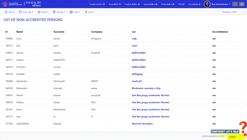Click the Event star icon

39,12
